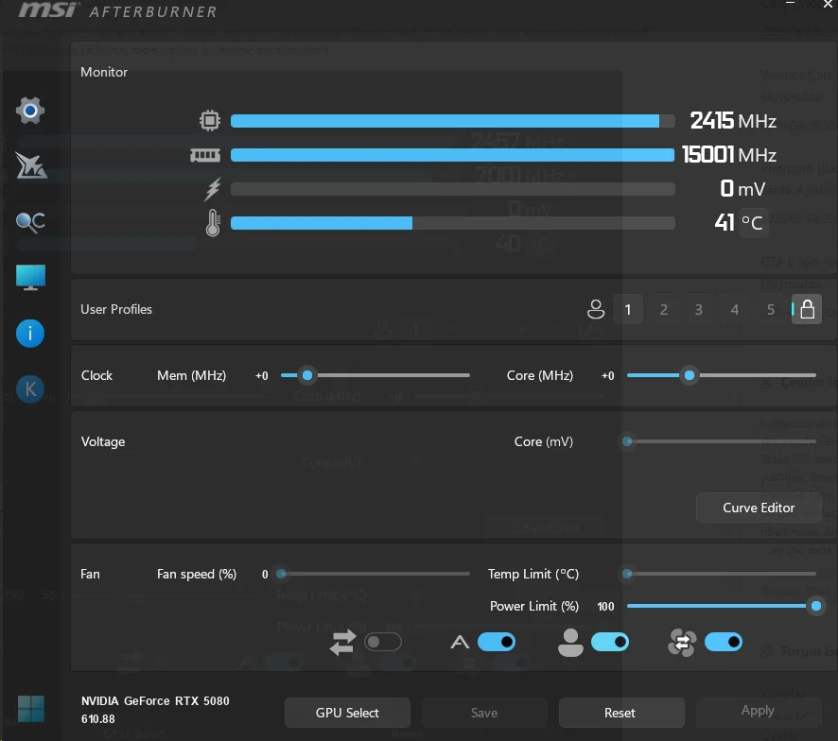Screen dimensions: 838x741
Task: Click the 2415 MHz core clock readout
Action: 733,121
